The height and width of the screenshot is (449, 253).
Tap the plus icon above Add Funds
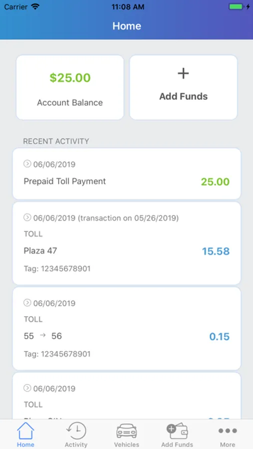183,74
